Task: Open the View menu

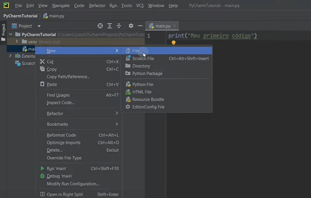Action: tap(43, 6)
